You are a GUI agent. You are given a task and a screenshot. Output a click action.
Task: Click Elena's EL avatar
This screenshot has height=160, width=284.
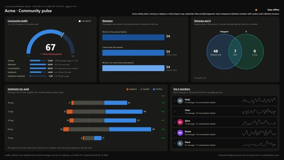(x=180, y=144)
